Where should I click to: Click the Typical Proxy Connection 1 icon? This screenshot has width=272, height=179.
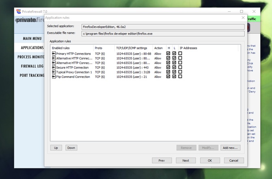(54, 72)
